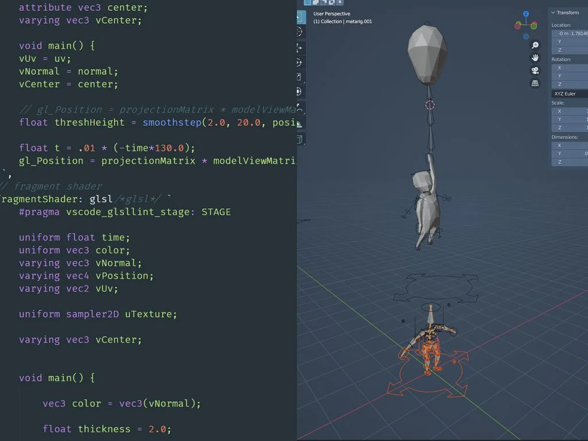Choose the 3D Cursor tool
Screen dimensions: 588x441
click(x=300, y=32)
